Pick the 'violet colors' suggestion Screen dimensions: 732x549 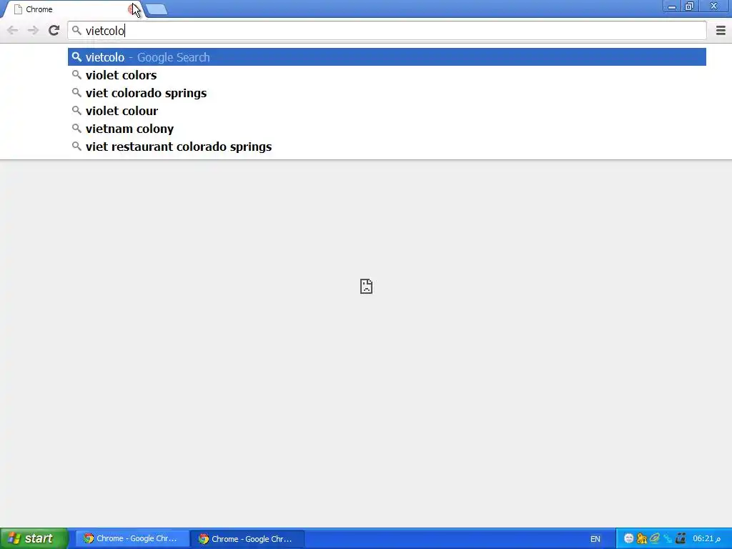pos(387,75)
